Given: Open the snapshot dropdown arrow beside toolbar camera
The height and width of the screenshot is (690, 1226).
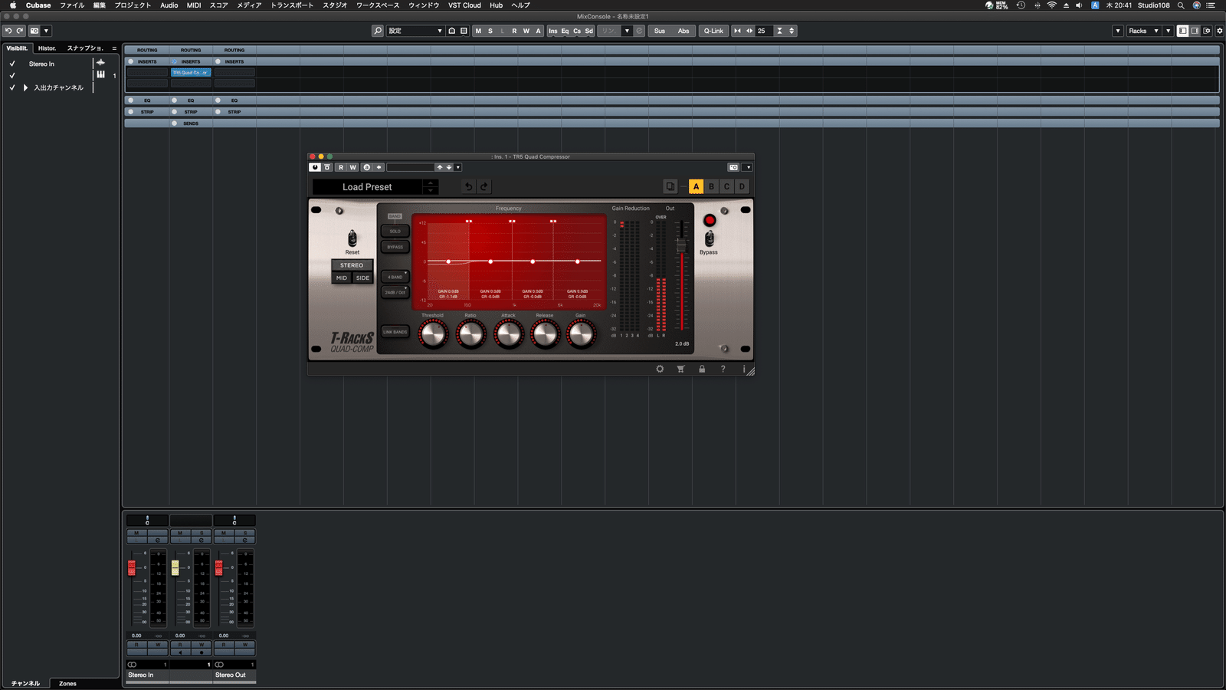Looking at the screenshot, I should click(46, 31).
